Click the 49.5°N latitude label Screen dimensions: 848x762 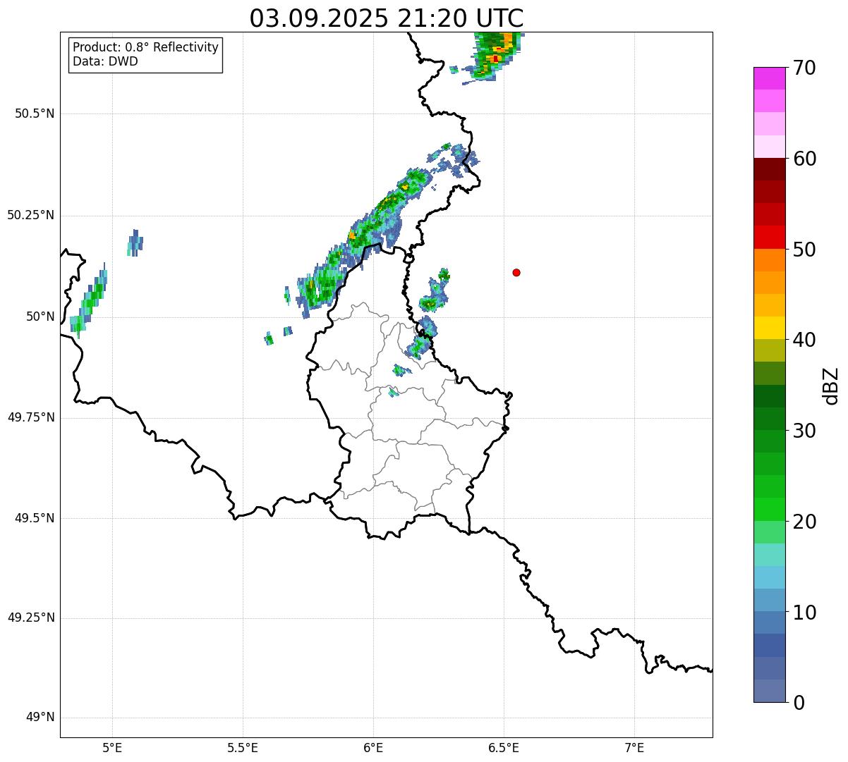coord(35,518)
